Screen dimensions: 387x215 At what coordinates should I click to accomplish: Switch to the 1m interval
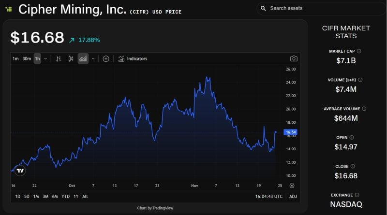[15, 59]
